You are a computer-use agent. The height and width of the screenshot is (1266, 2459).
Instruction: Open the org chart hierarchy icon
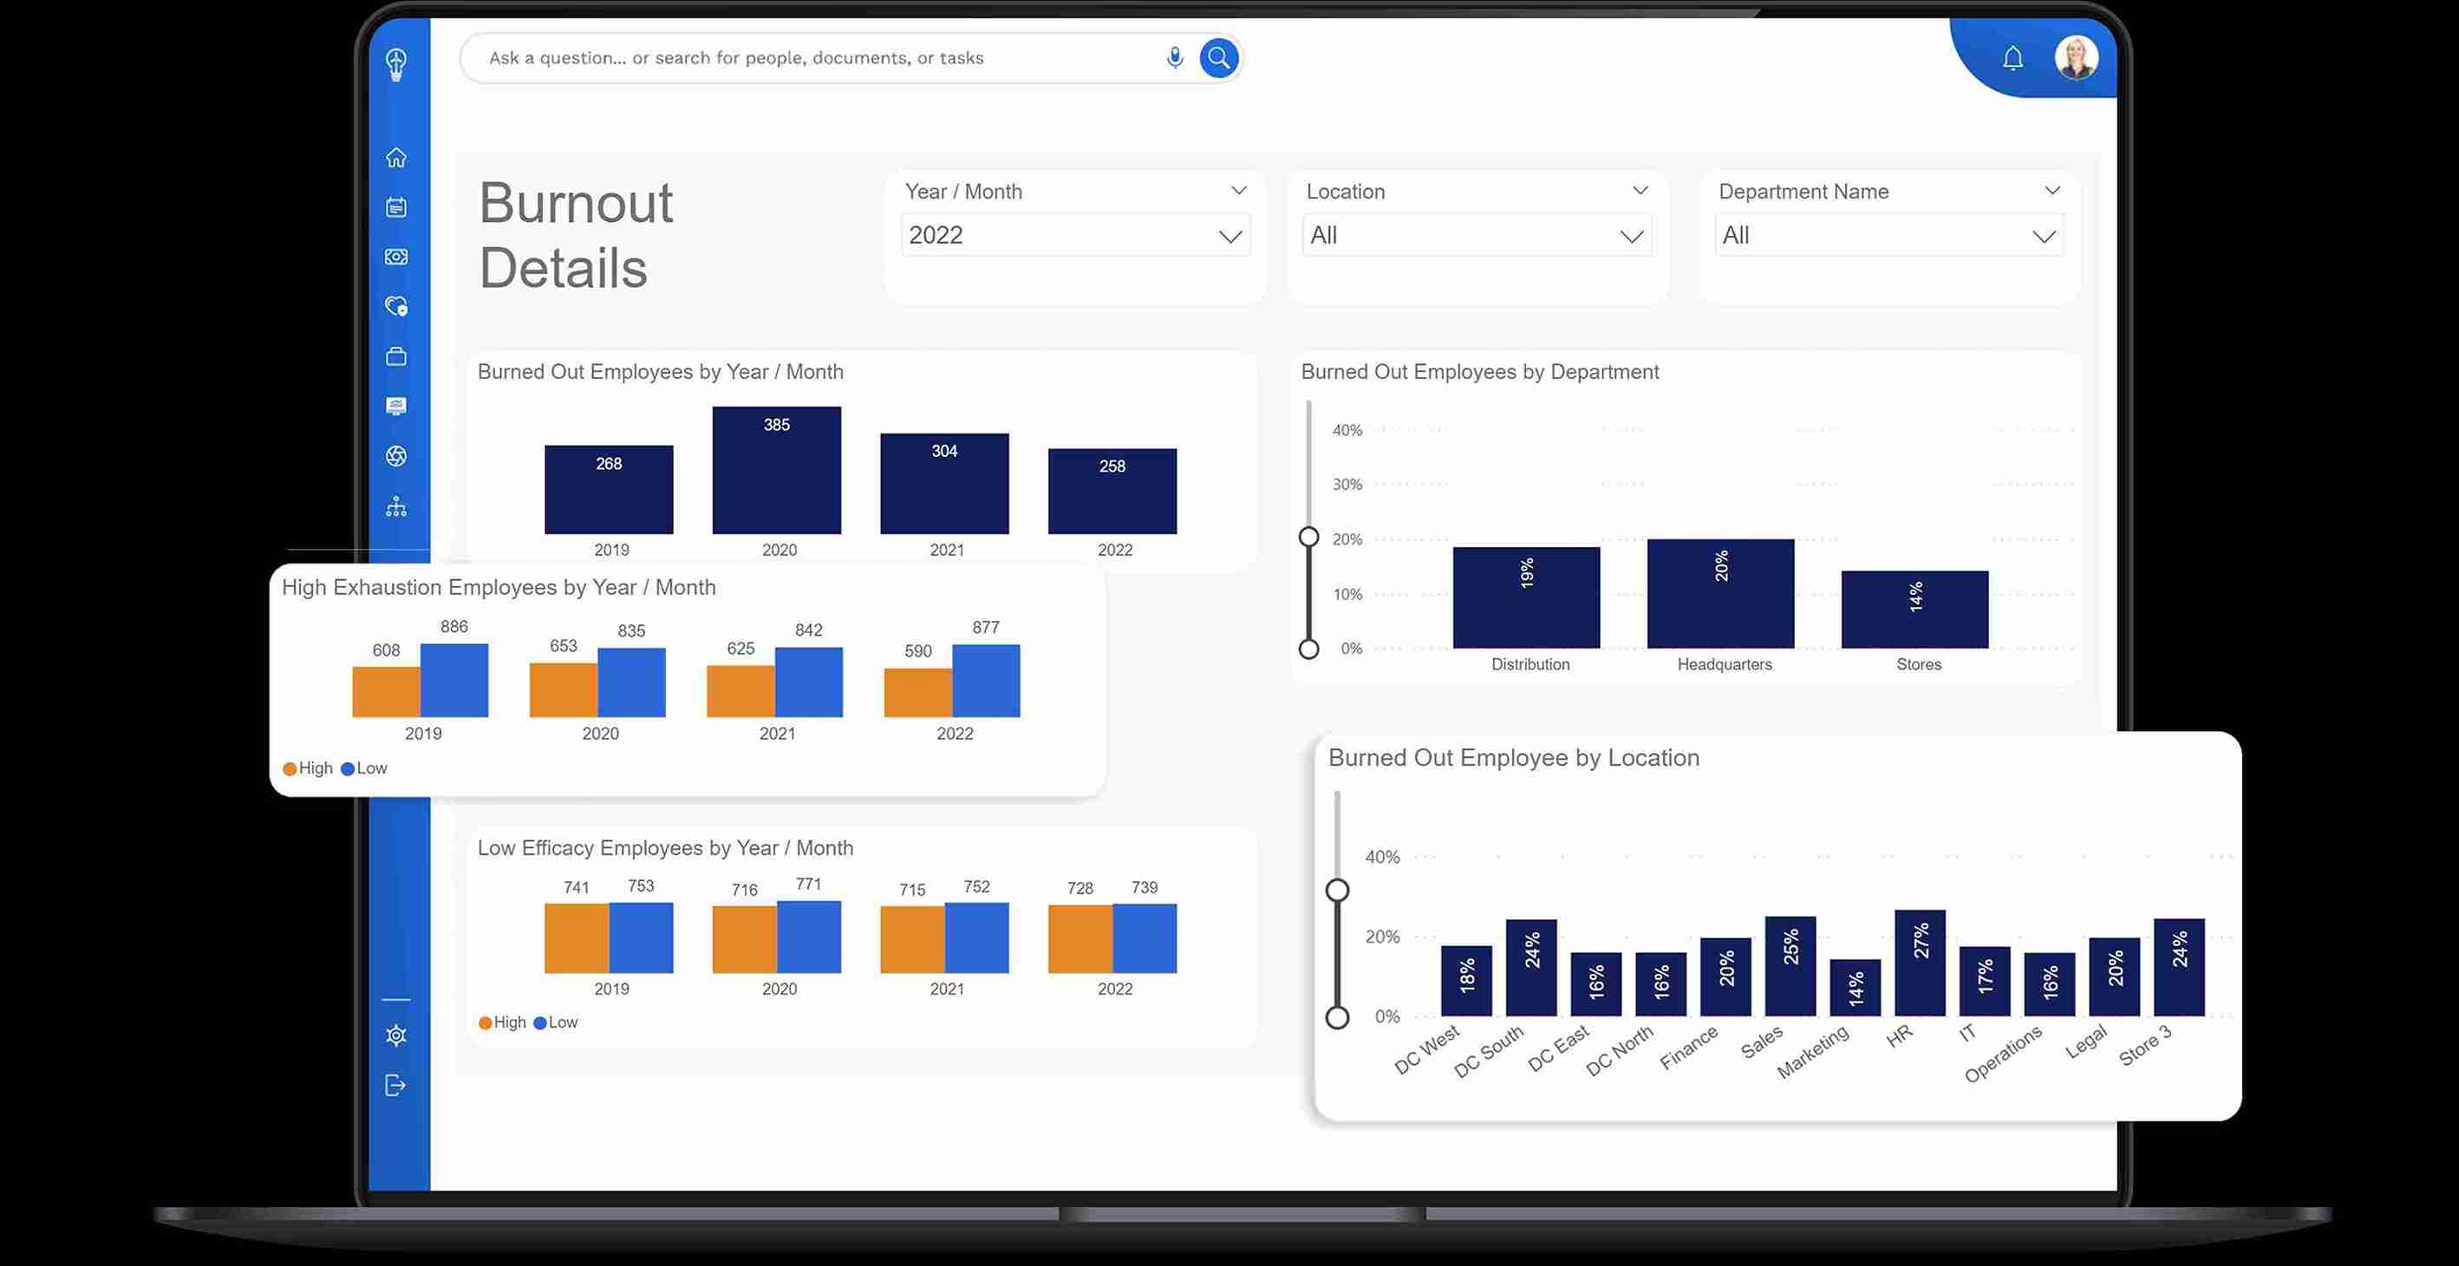(x=396, y=506)
